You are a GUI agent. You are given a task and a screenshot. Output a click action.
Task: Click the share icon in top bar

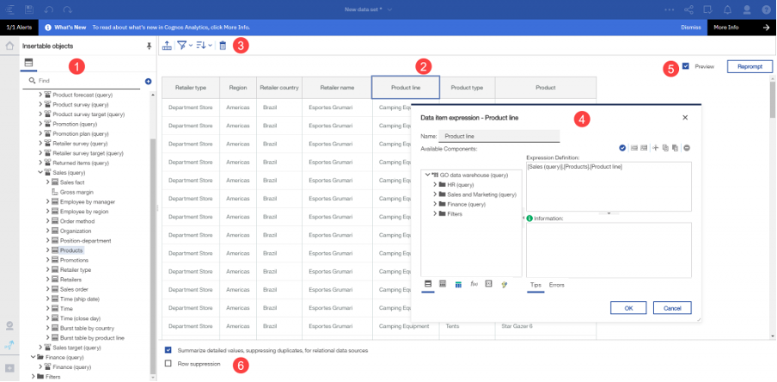(x=689, y=9)
